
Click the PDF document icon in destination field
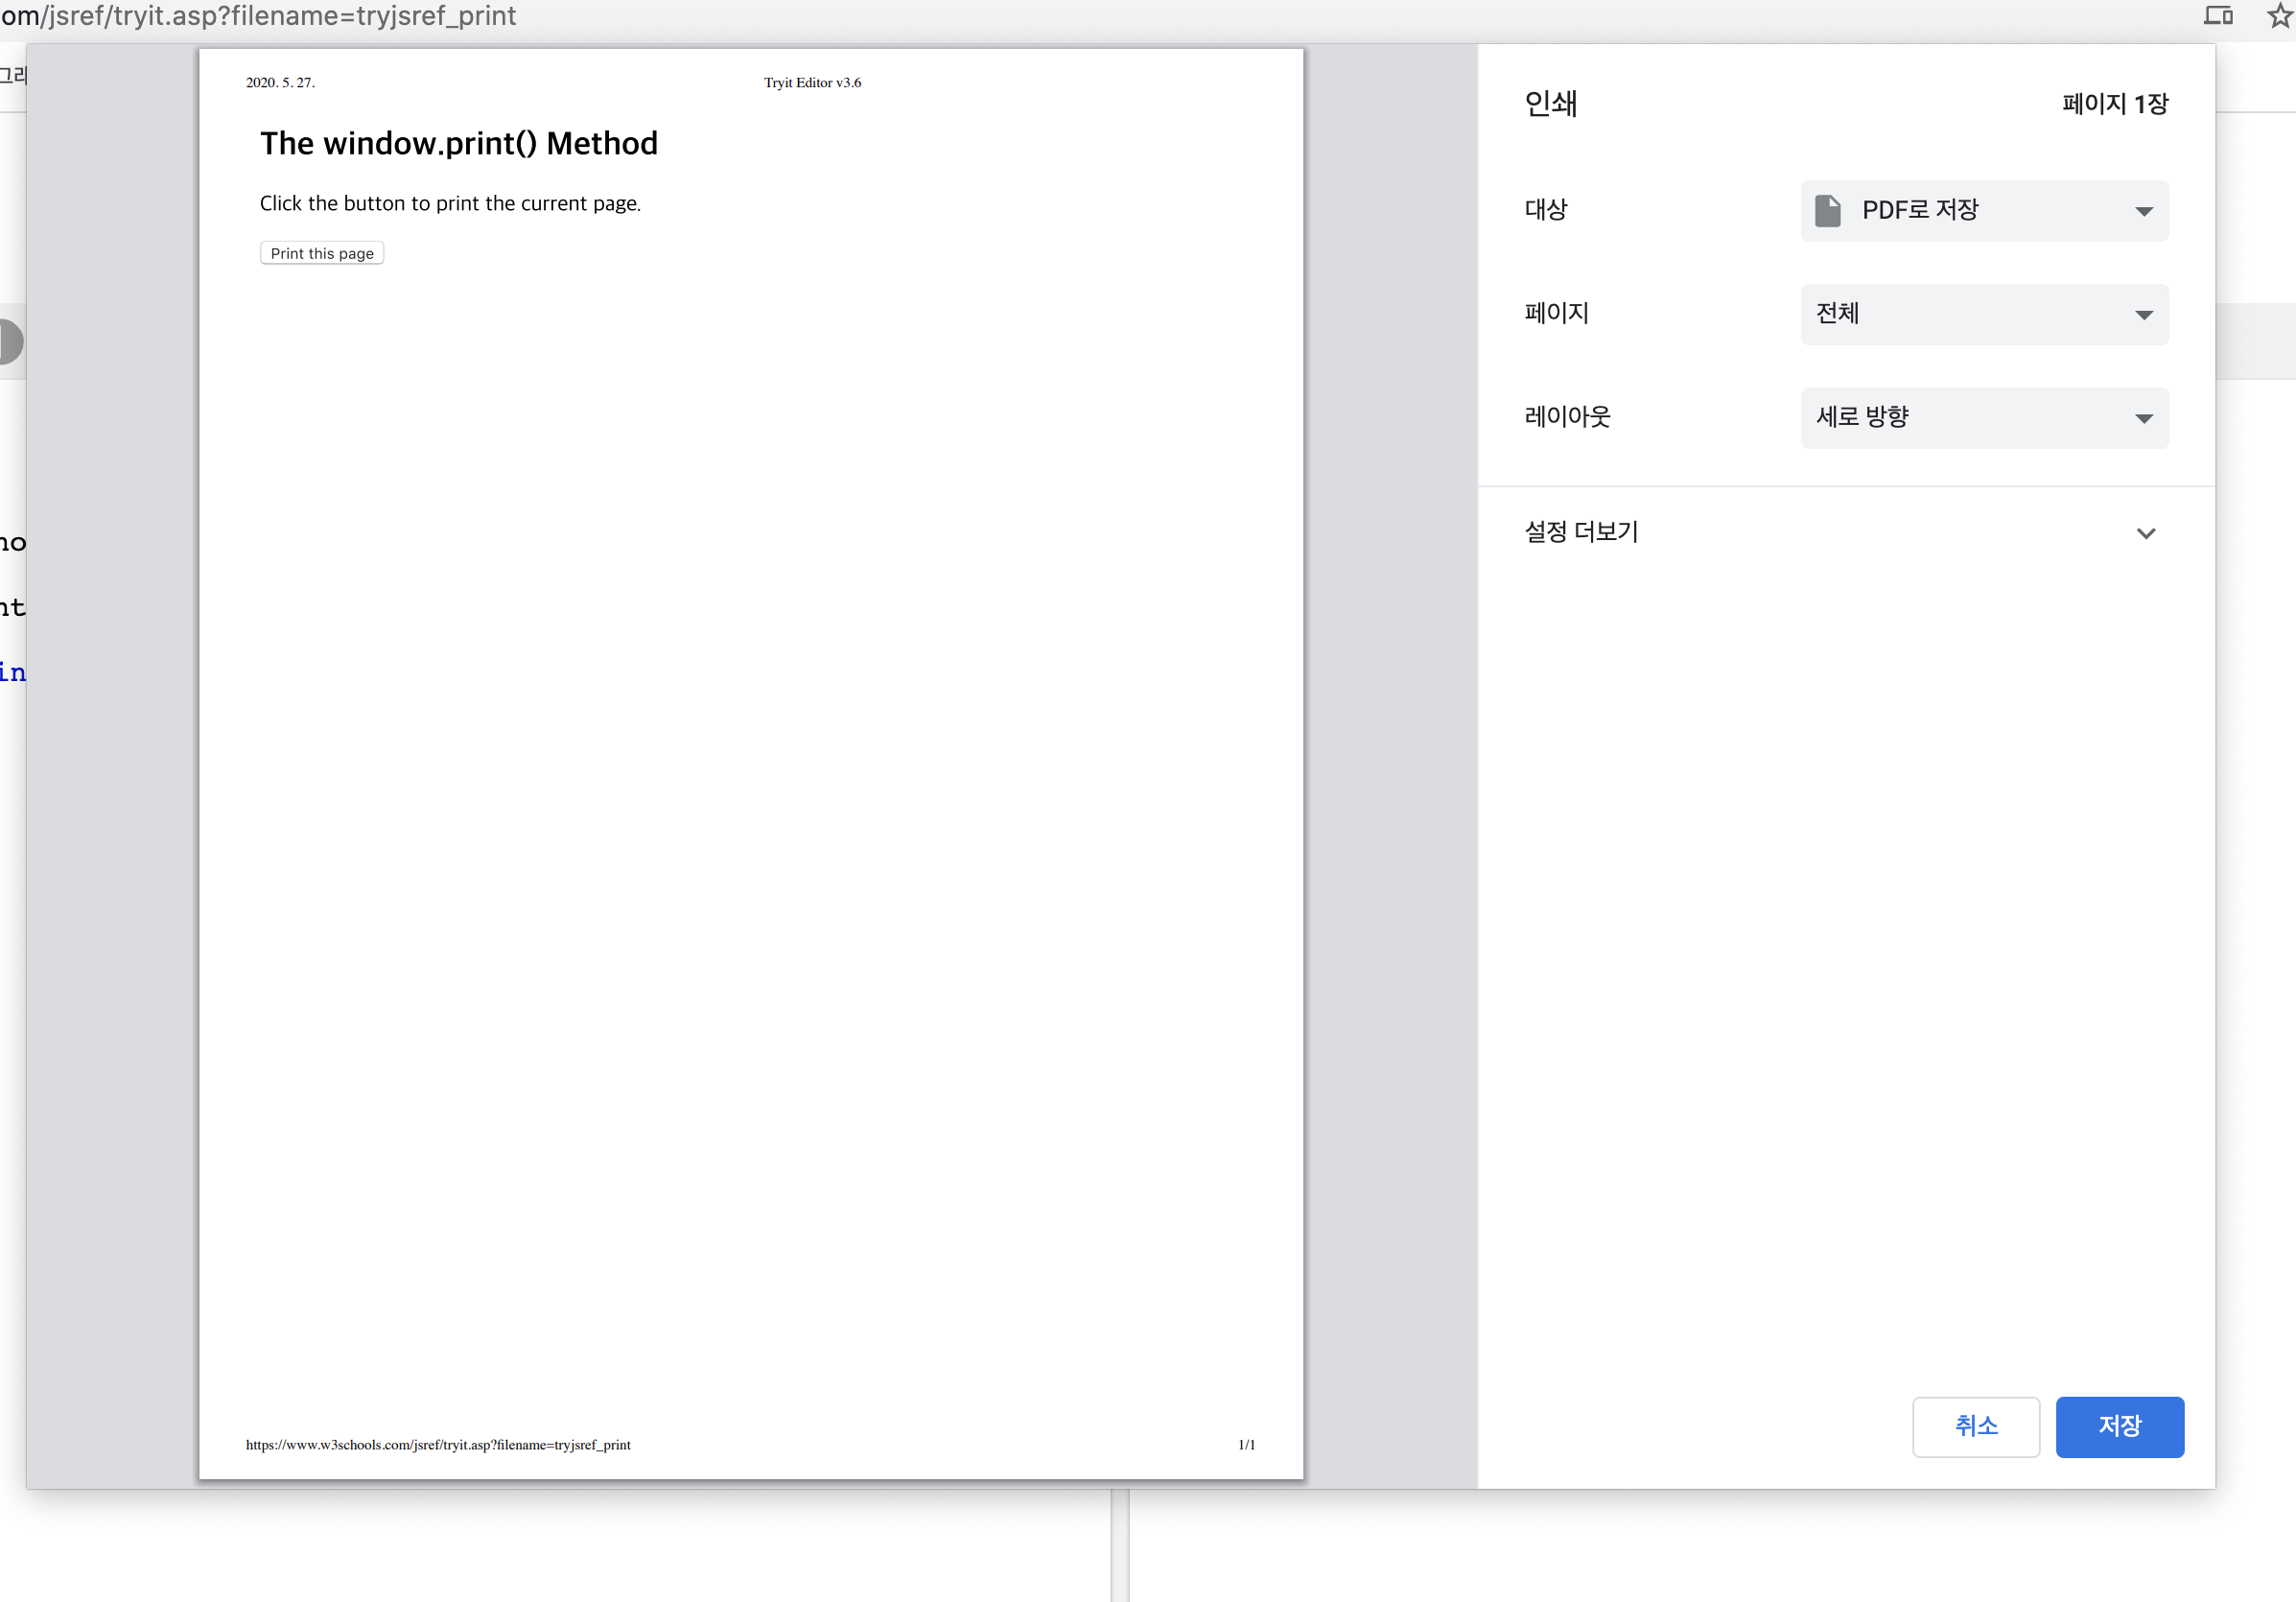(1827, 211)
